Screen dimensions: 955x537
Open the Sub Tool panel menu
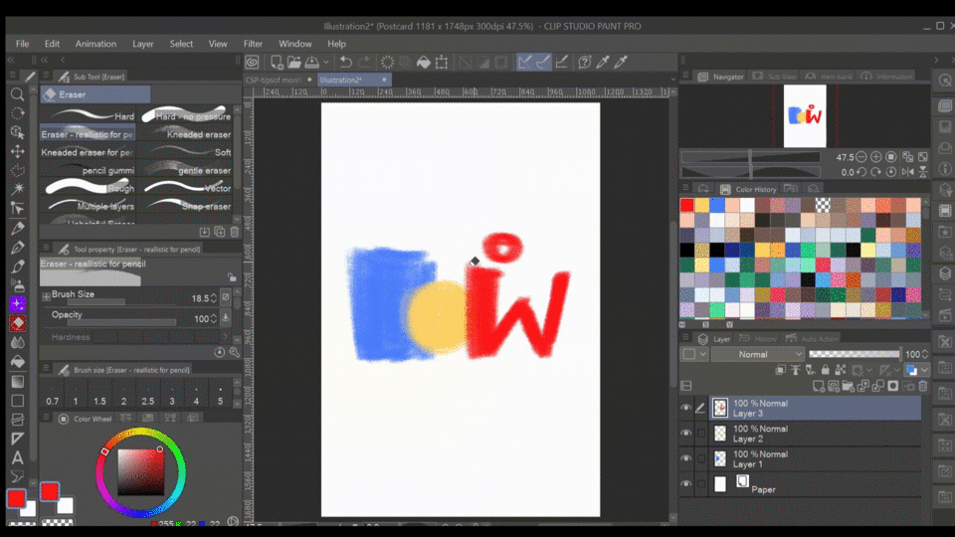(x=46, y=77)
